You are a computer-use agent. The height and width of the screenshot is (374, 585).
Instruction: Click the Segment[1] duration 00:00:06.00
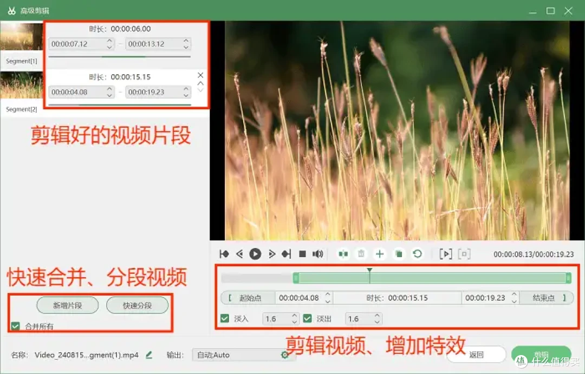pos(131,29)
